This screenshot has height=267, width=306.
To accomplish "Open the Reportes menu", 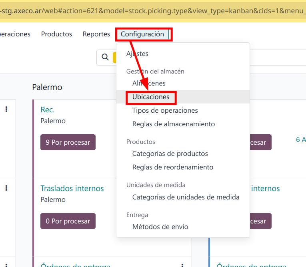I will tap(96, 34).
